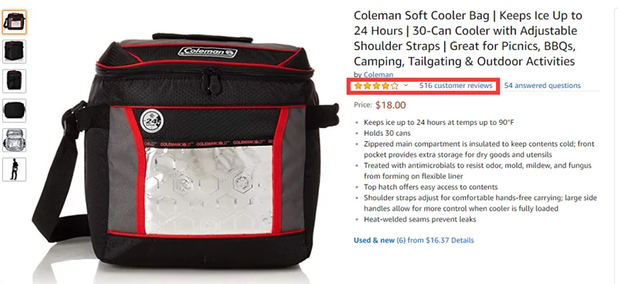
Task: Select the thumbnail showing the open silver interior
Action: [15, 140]
